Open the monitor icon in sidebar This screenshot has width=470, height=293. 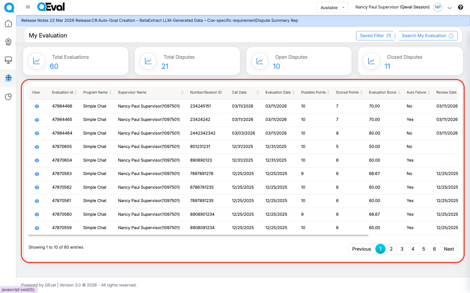pyautogui.click(x=8, y=60)
